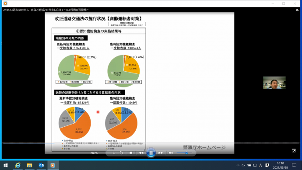Open the Action Center notifications
Image resolution: width=302 pixels, height=170 pixels.
coord(294,165)
